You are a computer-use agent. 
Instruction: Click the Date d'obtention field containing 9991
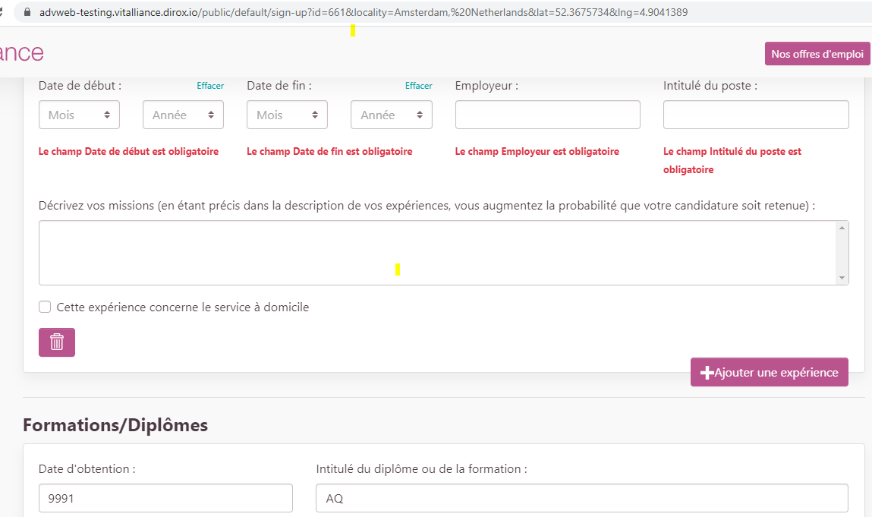pos(165,498)
